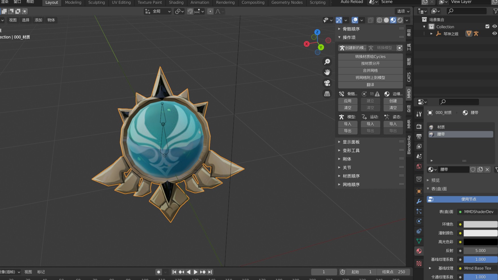Switch to the Shading workspace tab
The image size is (498, 280).
click(x=176, y=3)
